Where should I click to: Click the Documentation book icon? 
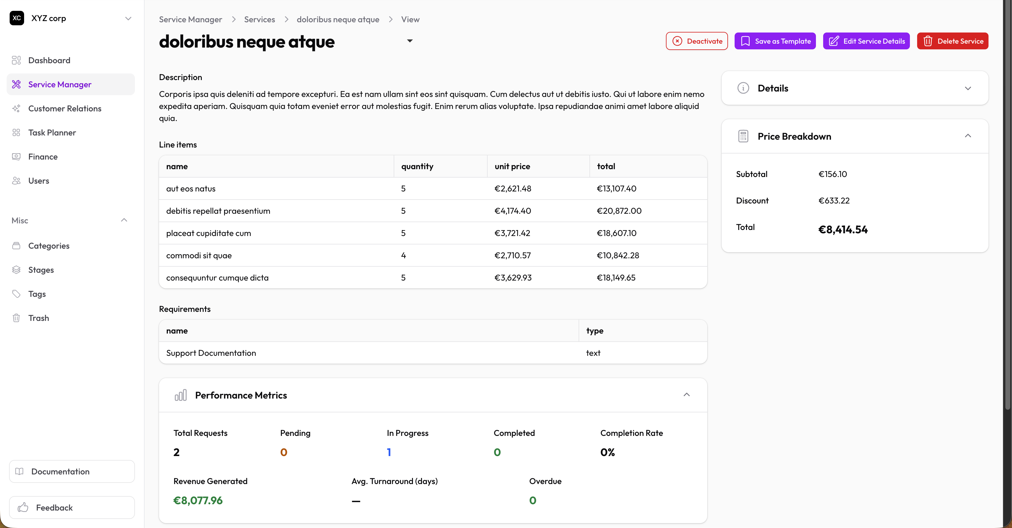coord(19,471)
